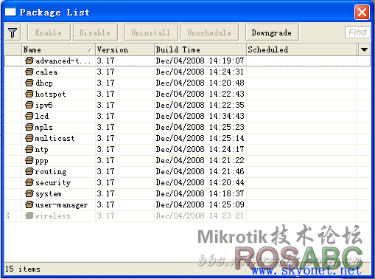Open the filter funnel icon
This screenshot has height=279, width=375.
point(13,32)
